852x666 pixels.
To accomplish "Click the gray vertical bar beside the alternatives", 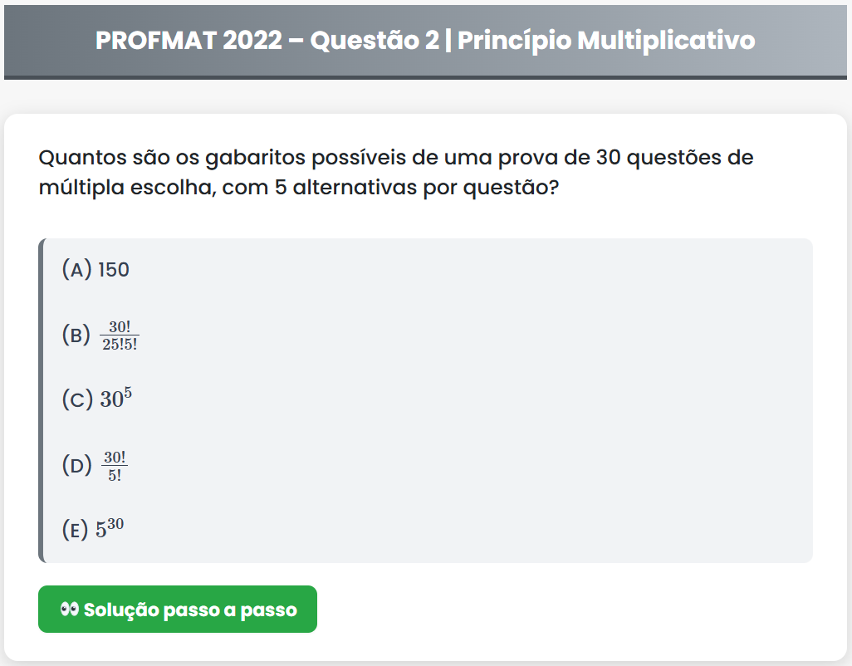I will click(41, 400).
